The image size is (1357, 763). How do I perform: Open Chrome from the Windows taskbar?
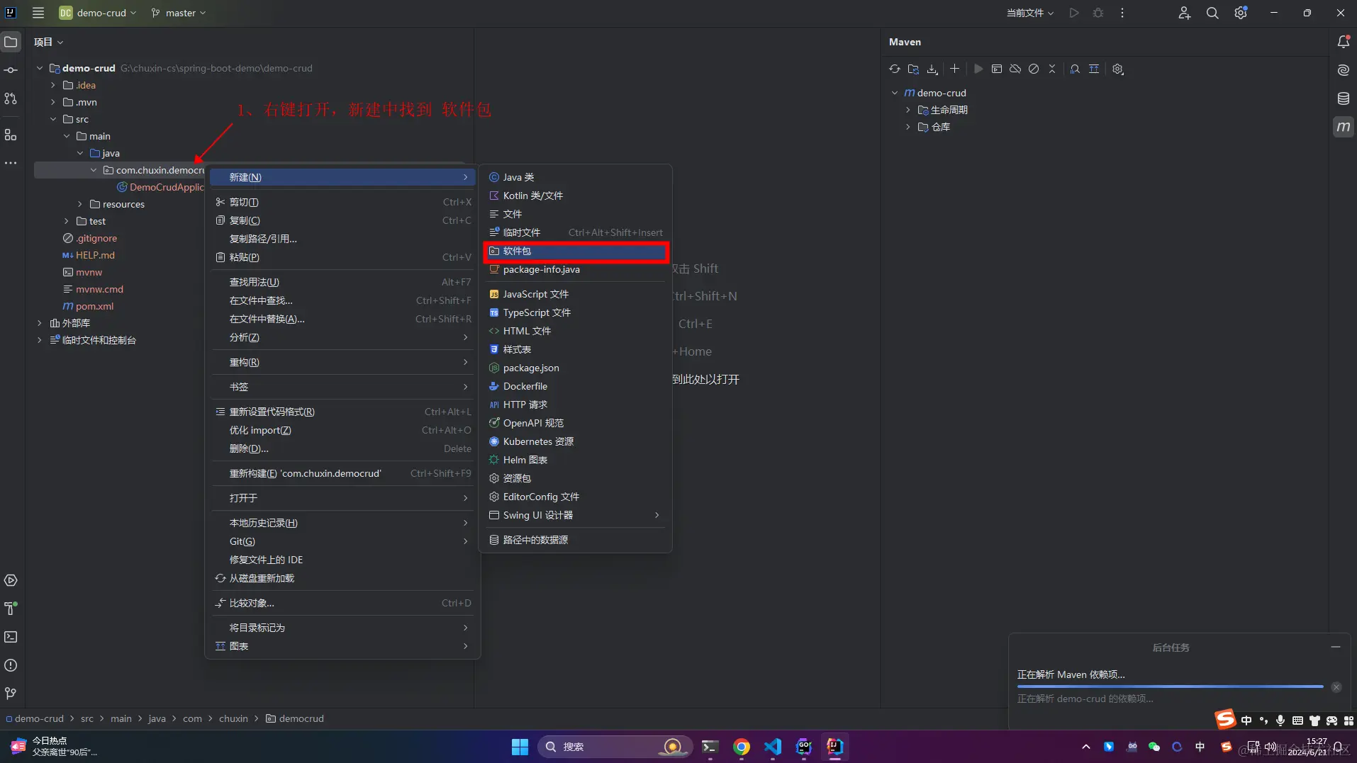click(742, 747)
